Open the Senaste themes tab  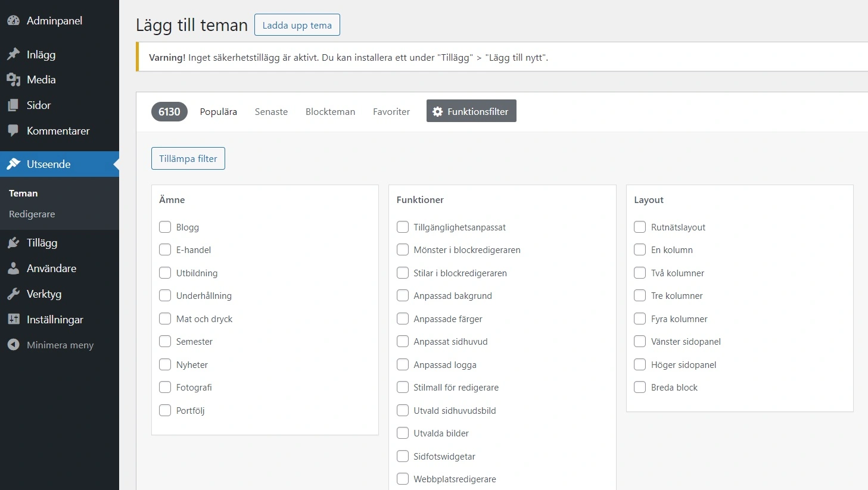271,111
